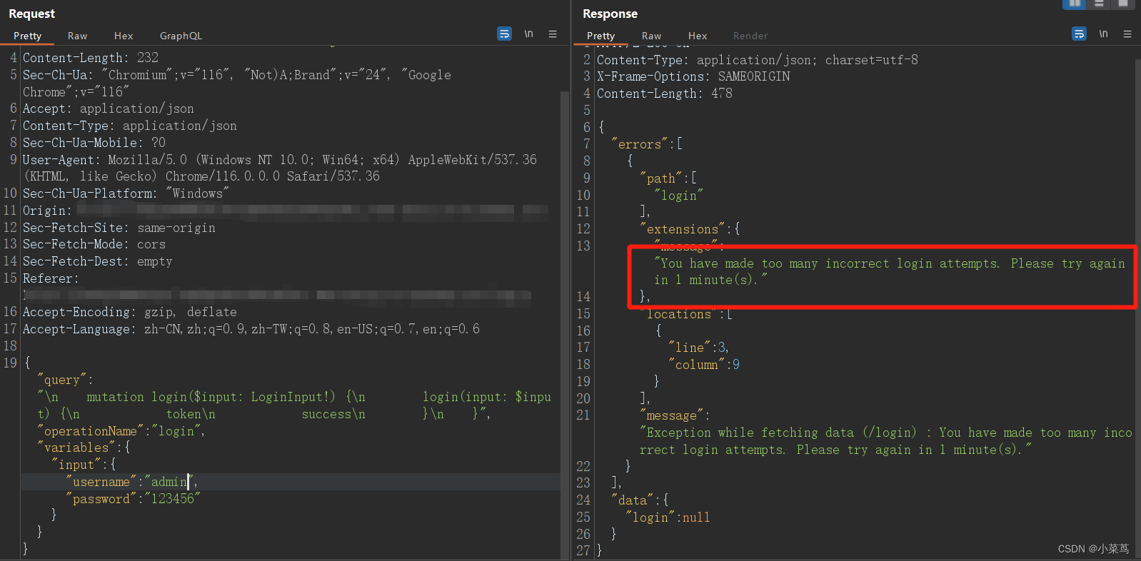Click the Sec-Ch-Ua-Mobile: ?0 header
Viewport: 1141px width, 561px height.
click(94, 143)
